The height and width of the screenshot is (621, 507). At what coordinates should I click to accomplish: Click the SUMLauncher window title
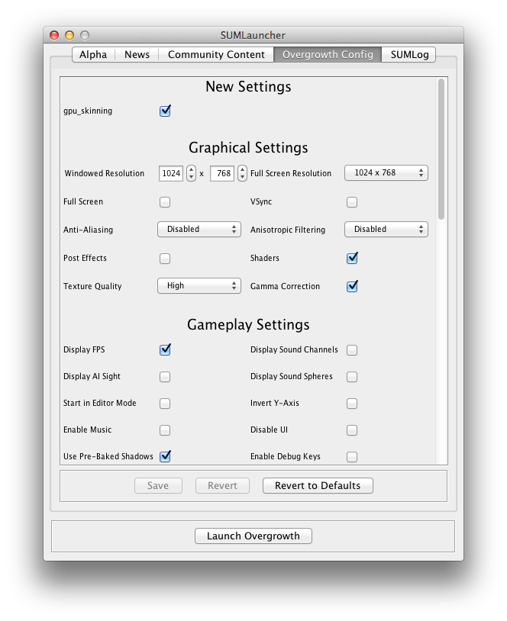[253, 35]
